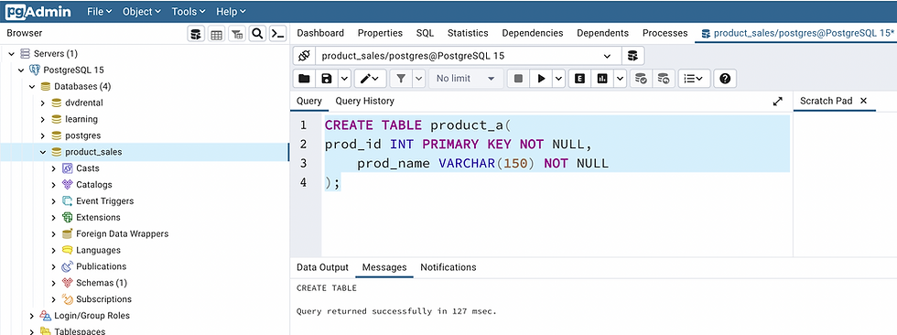Collapse the product_sales database node

(x=42, y=152)
